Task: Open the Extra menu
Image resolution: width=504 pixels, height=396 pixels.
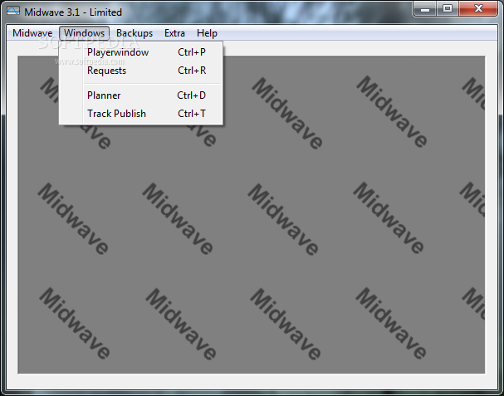Action: pos(174,33)
